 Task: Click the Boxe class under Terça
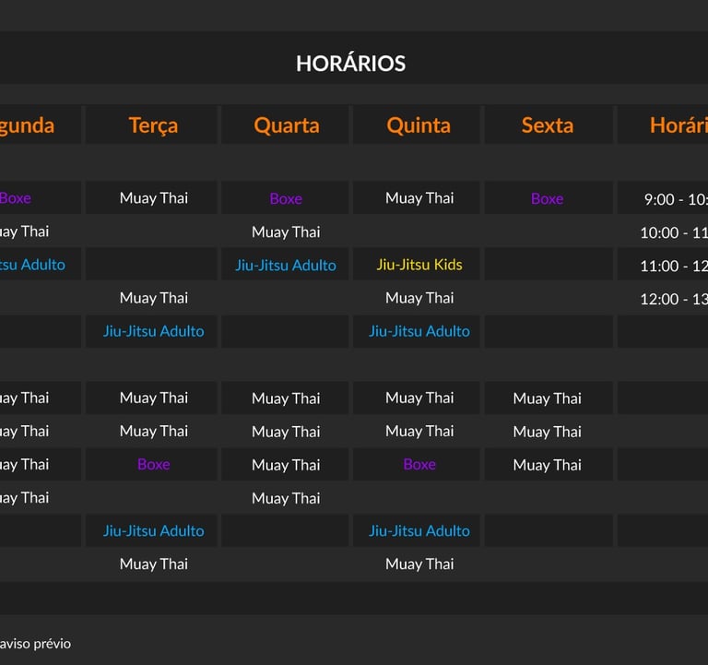click(x=153, y=464)
